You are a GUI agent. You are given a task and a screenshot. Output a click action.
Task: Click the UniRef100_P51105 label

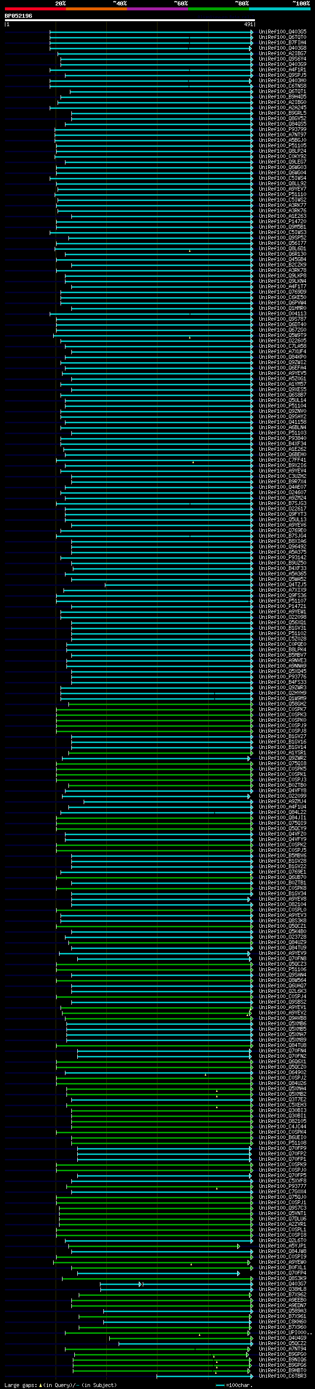pos(283,145)
